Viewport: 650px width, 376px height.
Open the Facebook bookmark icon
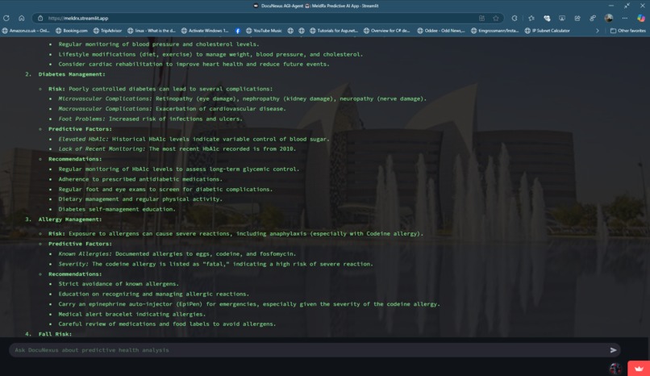click(x=238, y=31)
